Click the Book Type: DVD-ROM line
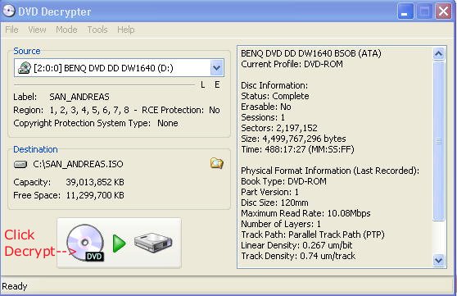The image size is (457, 296). pos(283,181)
